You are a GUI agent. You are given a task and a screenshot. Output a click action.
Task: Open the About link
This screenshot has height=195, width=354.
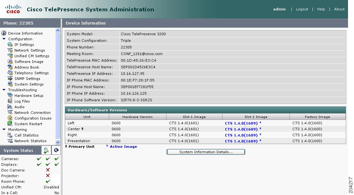[339, 9]
